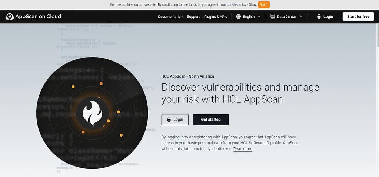Expand the English language dropdown chevron
Screen dimensions: 379x177
coord(259,17)
